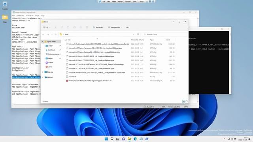Collapse the Quick access (Gyors elérés) node

tap(43, 41)
